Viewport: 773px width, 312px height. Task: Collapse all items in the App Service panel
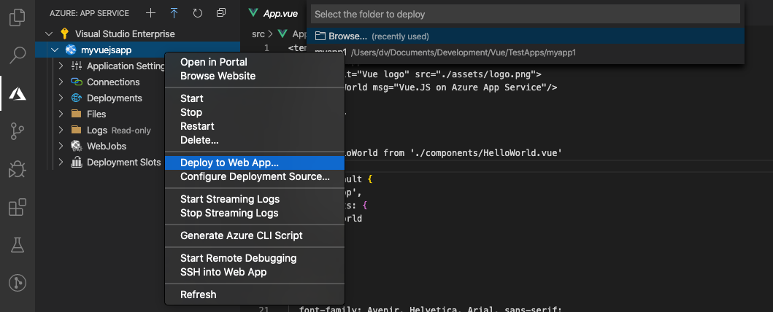point(221,13)
